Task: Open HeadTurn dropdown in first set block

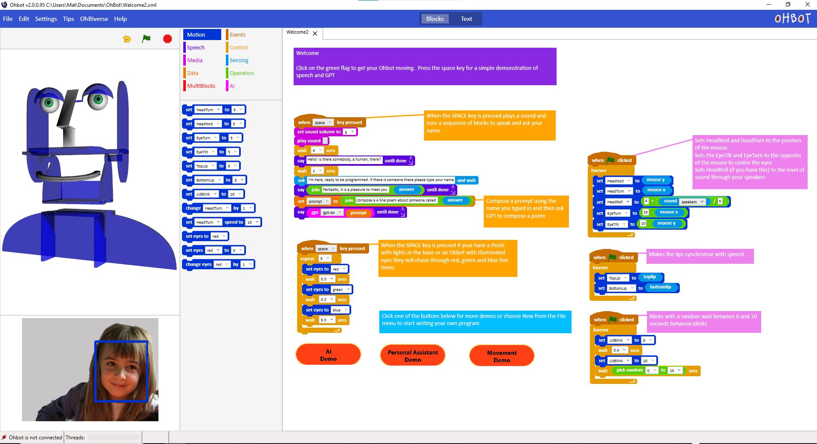Action: click(x=208, y=110)
